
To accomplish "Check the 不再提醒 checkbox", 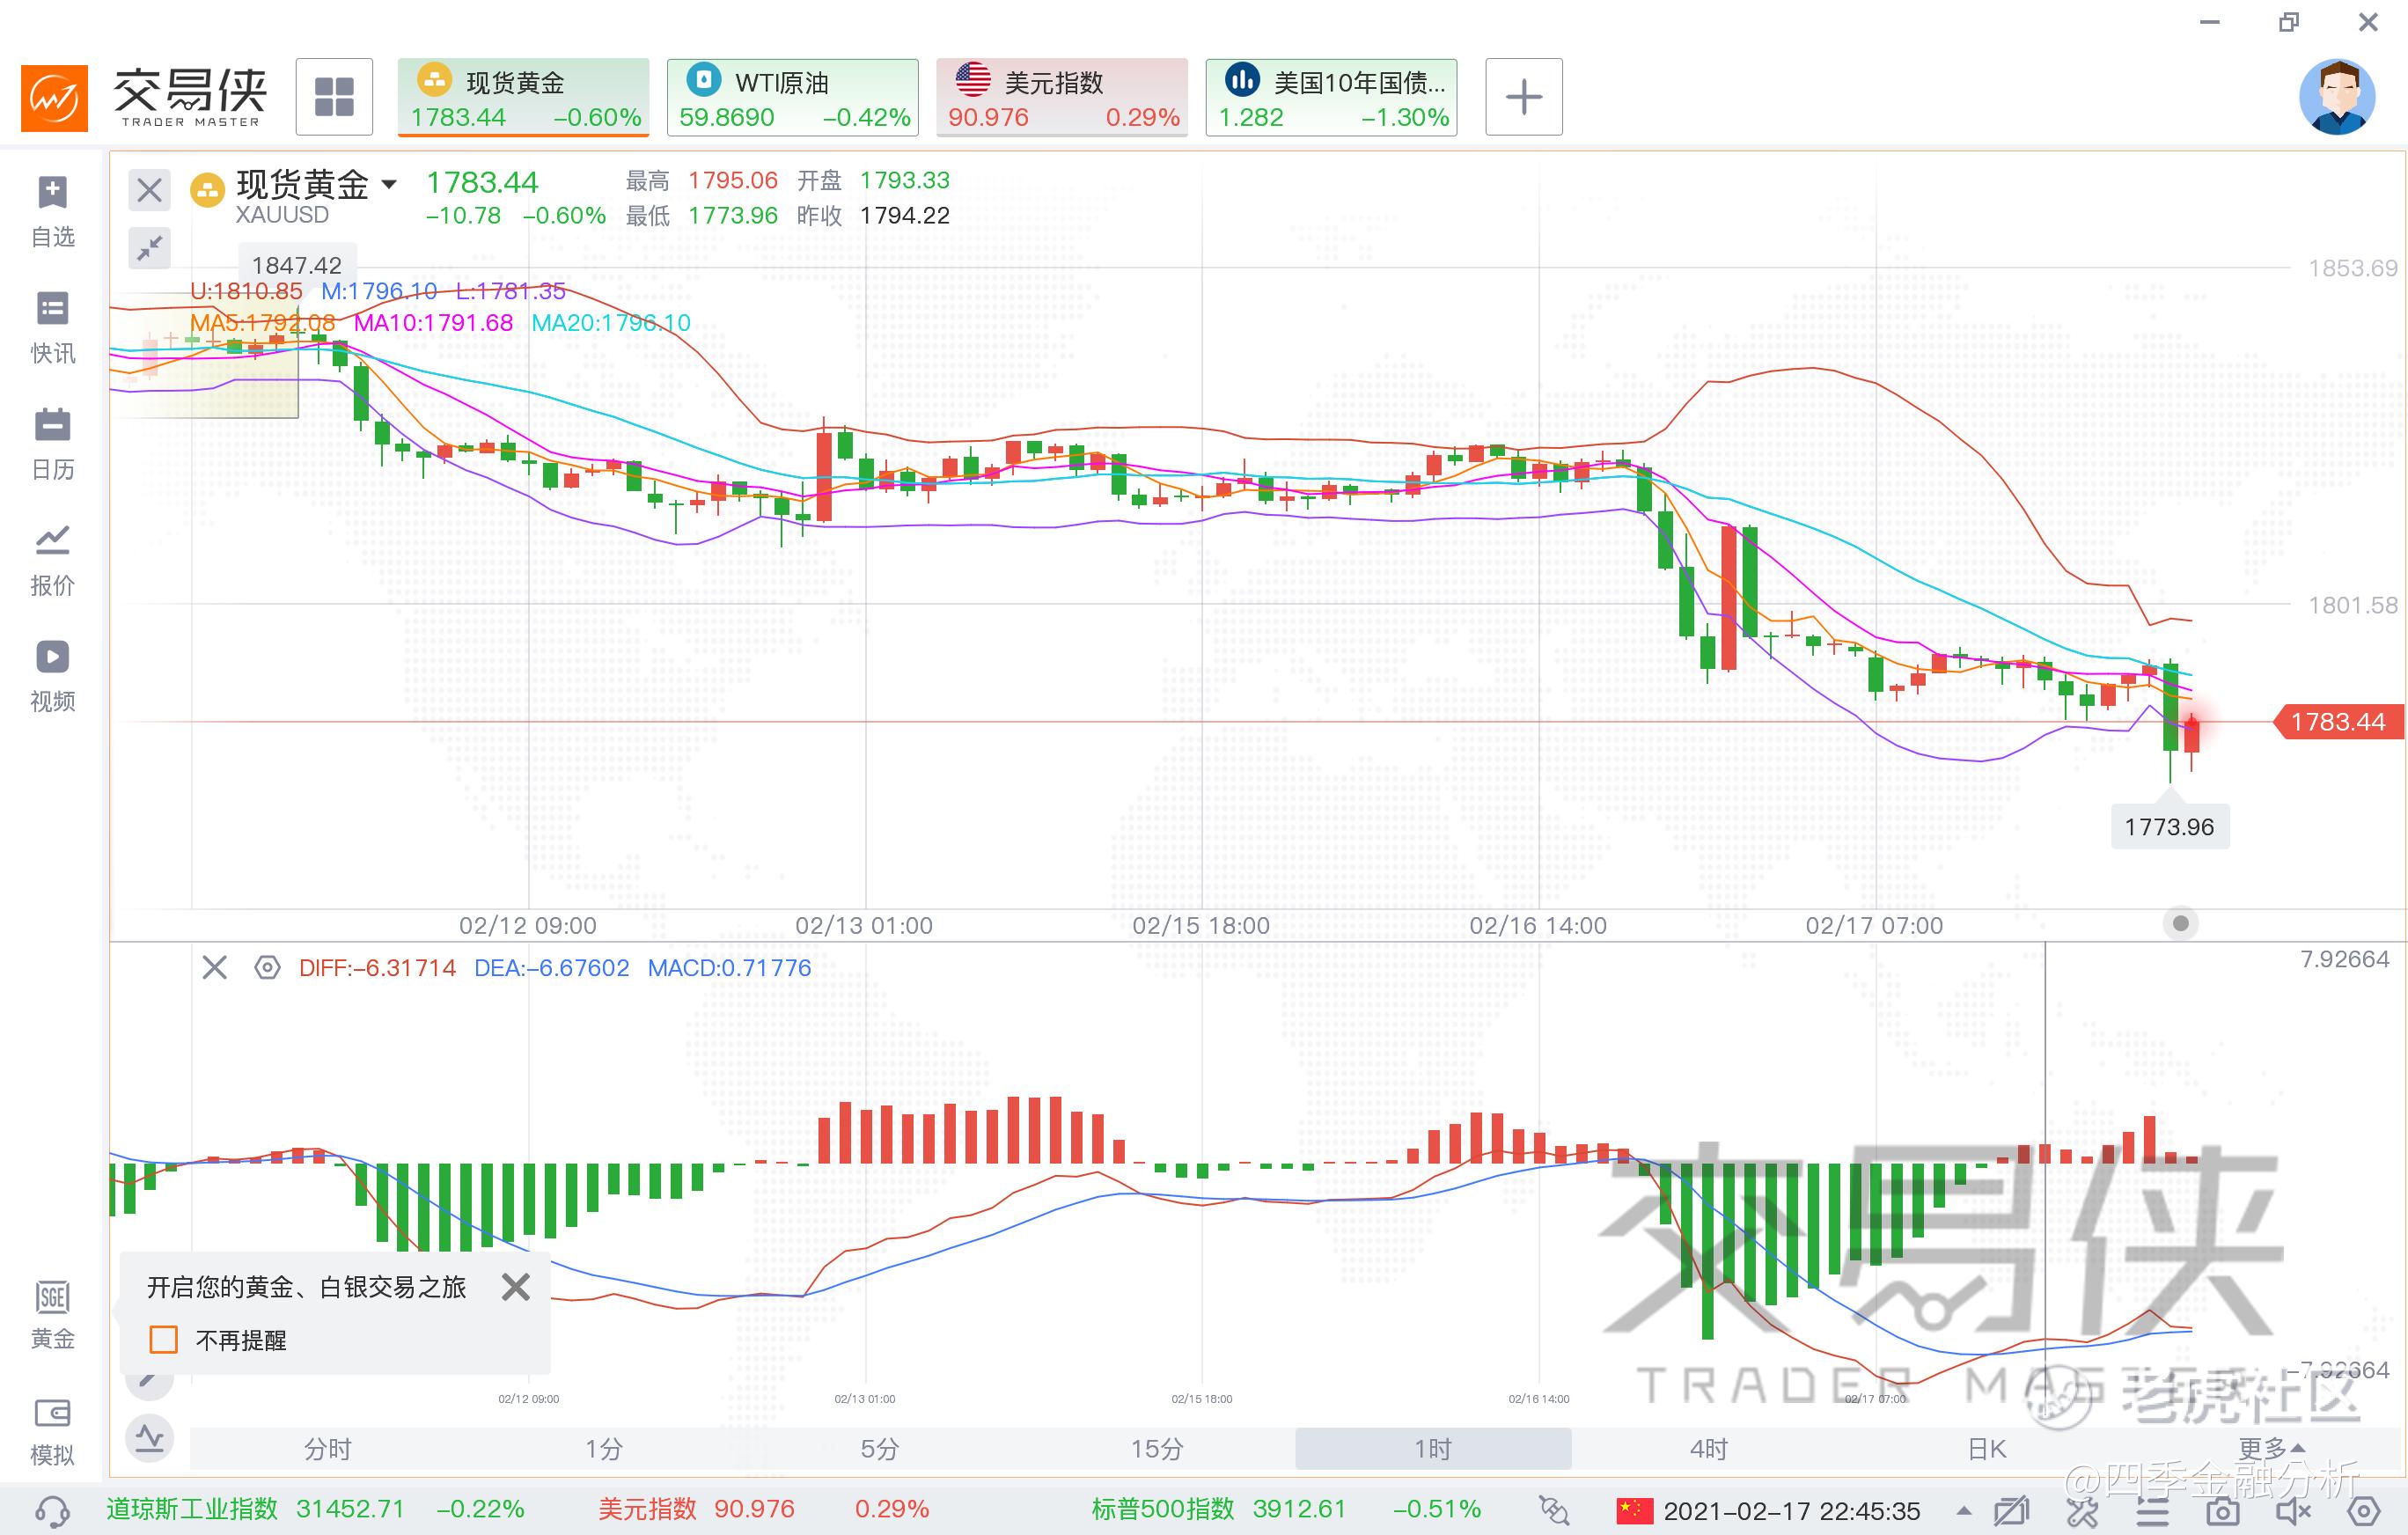I will 163,1340.
